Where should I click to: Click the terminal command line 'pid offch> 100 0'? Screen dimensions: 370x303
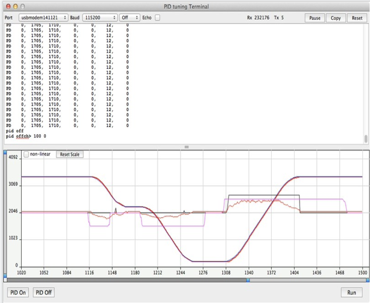pyautogui.click(x=26, y=136)
